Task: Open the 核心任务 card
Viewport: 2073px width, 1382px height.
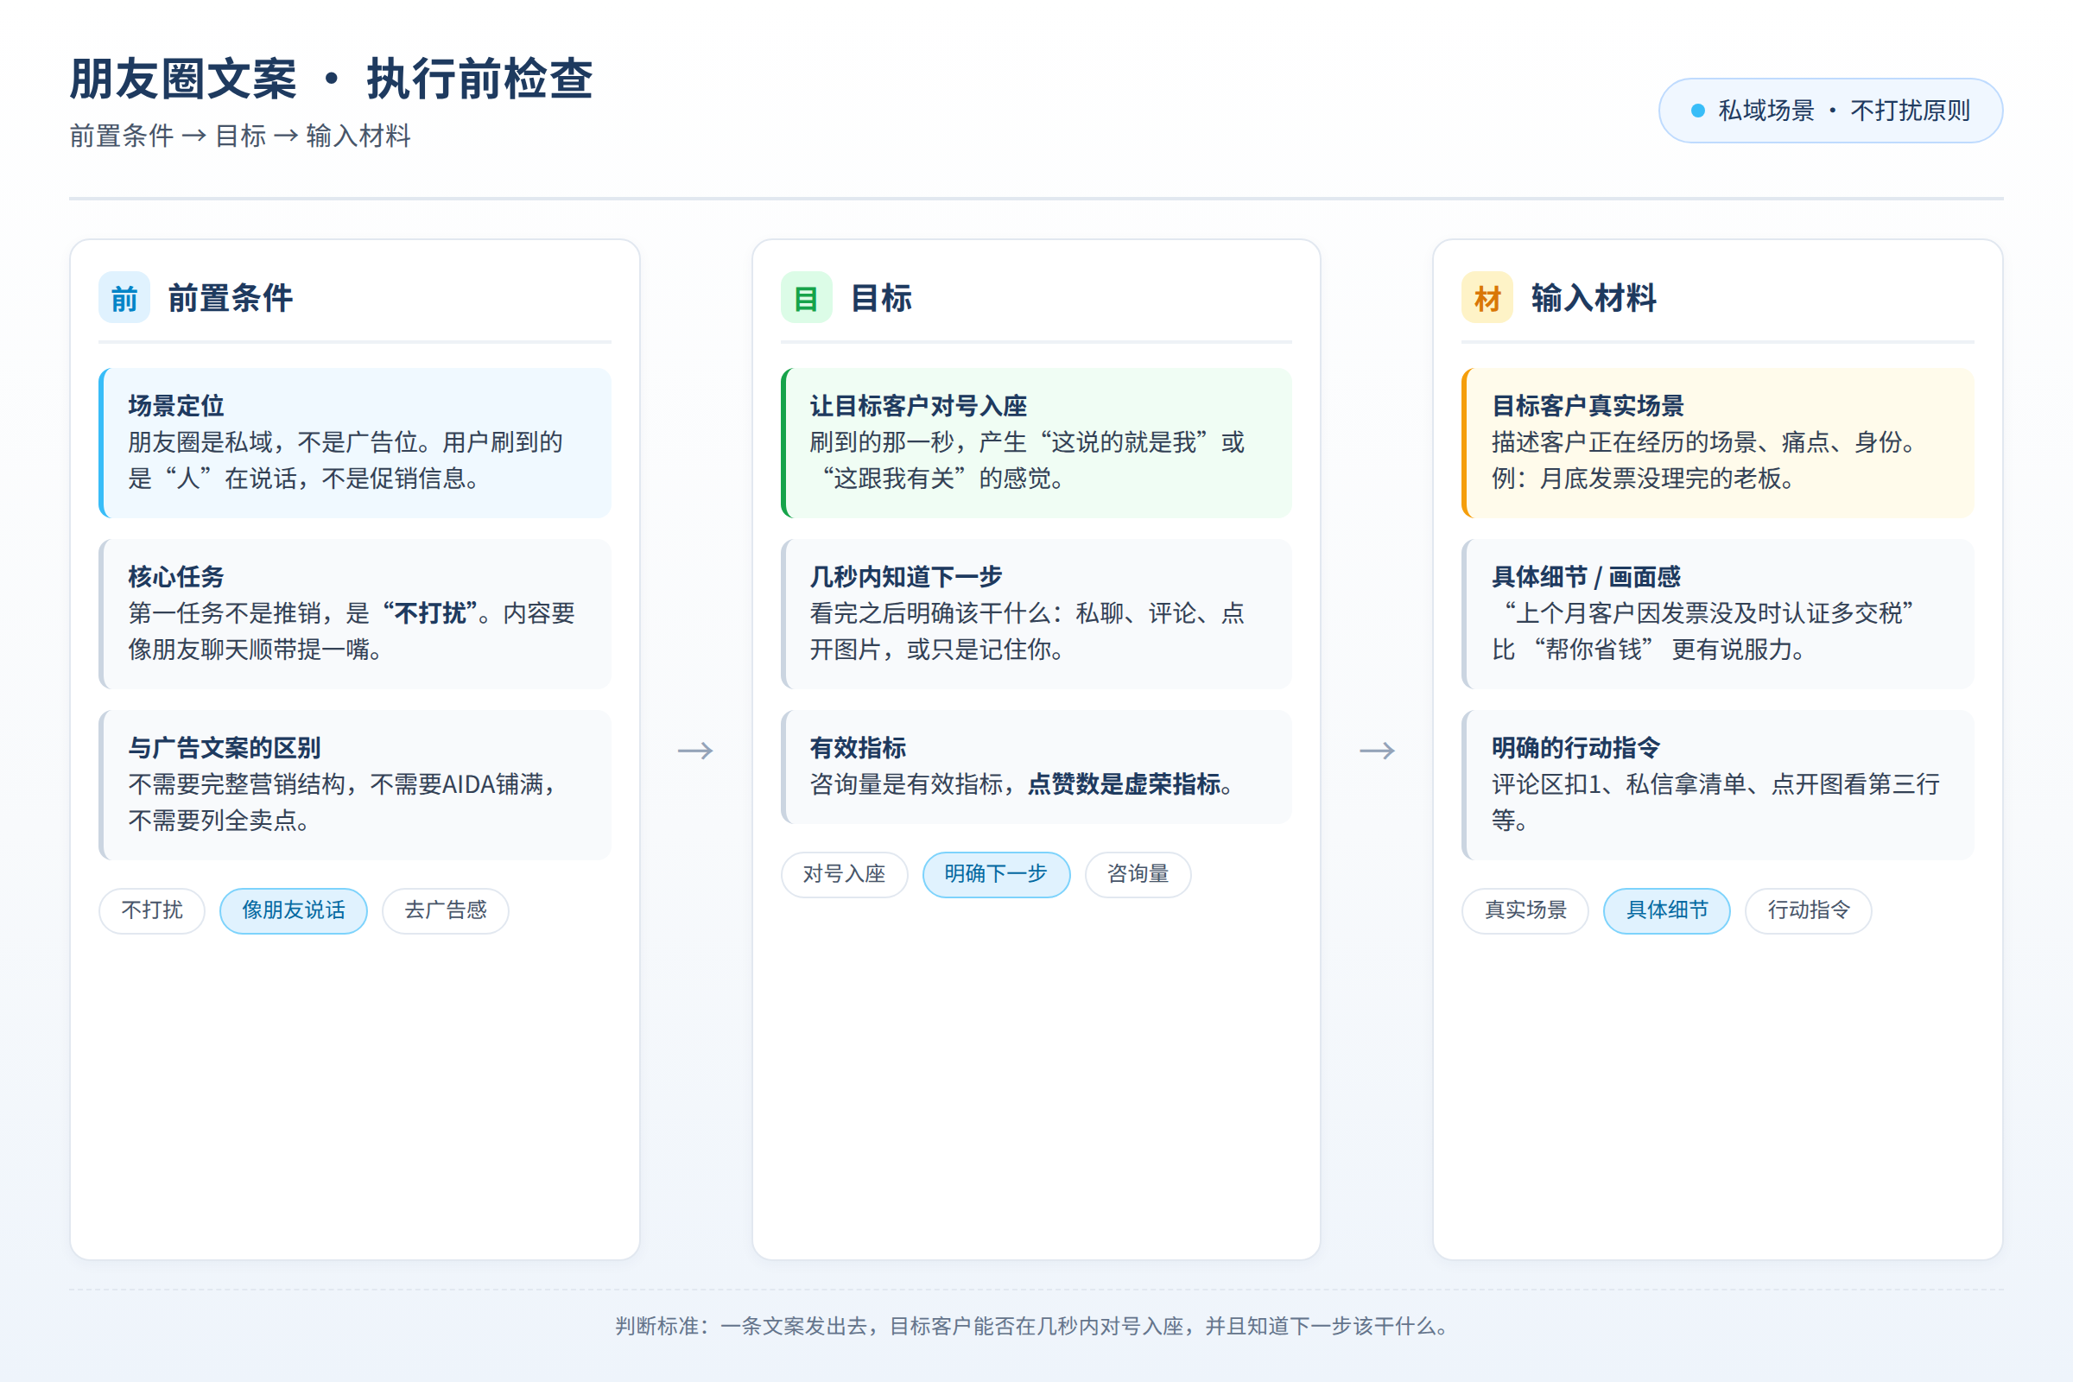Action: 355,613
